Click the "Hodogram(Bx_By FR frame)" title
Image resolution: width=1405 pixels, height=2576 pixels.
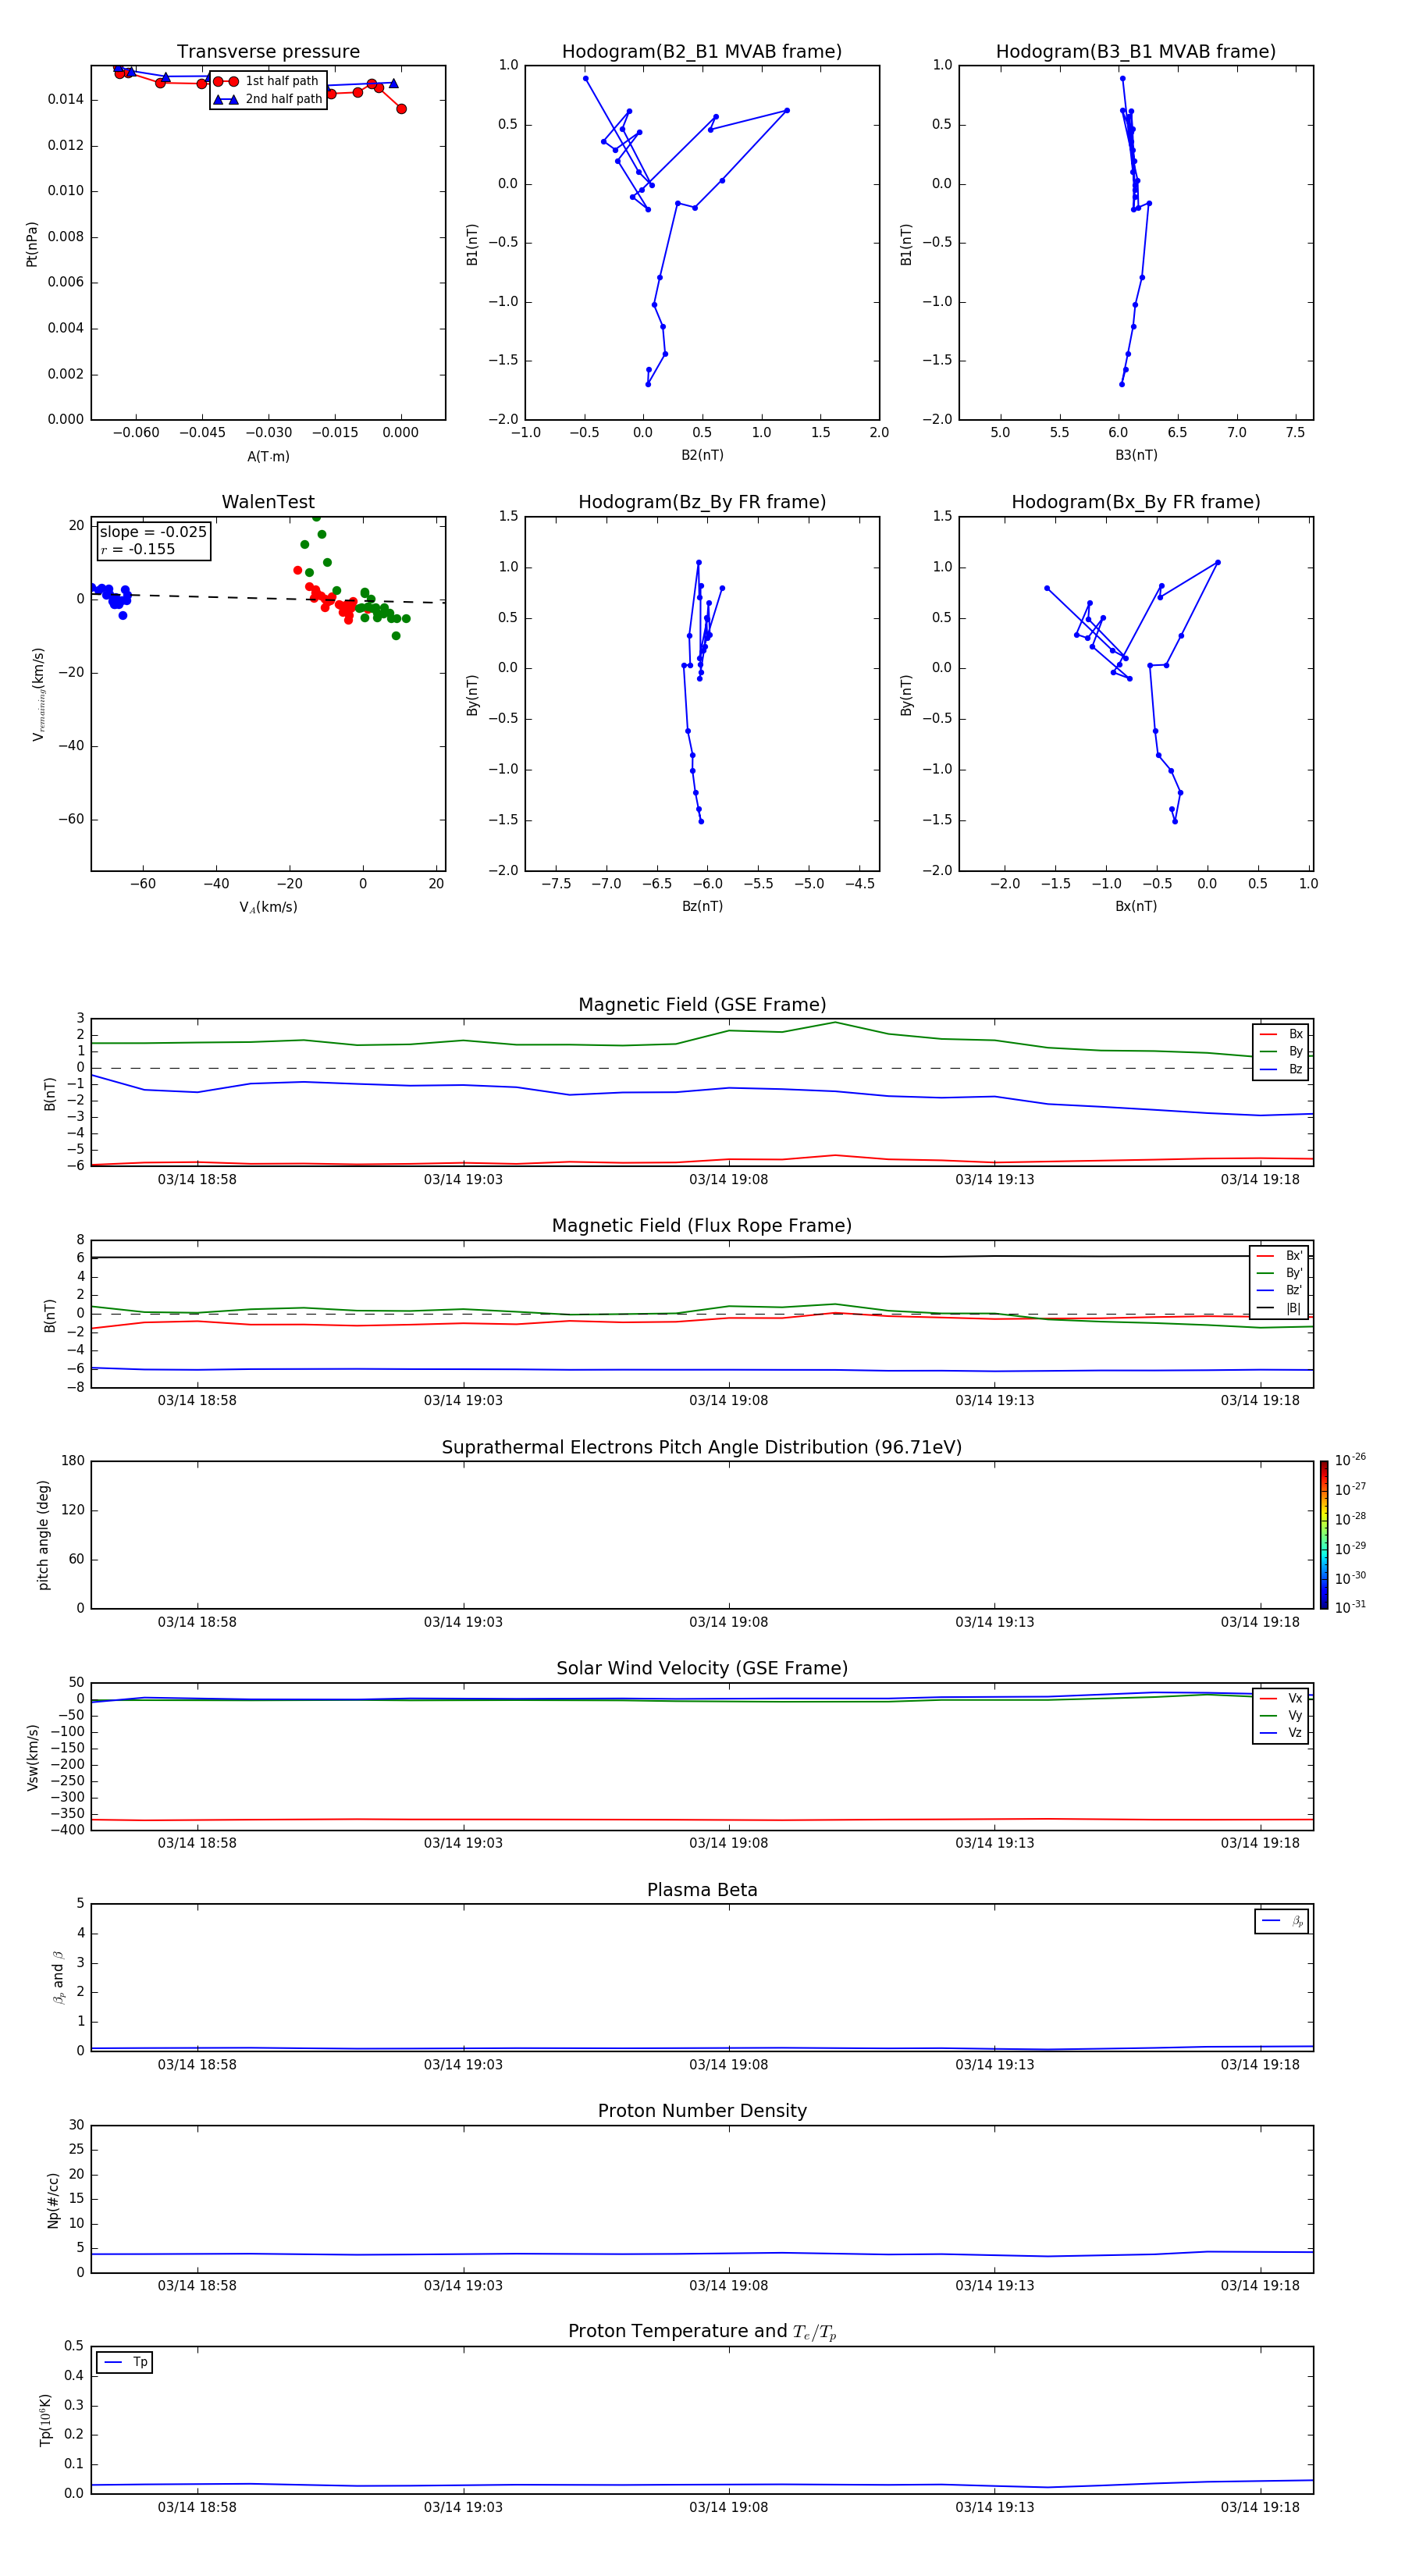[x=1136, y=502]
